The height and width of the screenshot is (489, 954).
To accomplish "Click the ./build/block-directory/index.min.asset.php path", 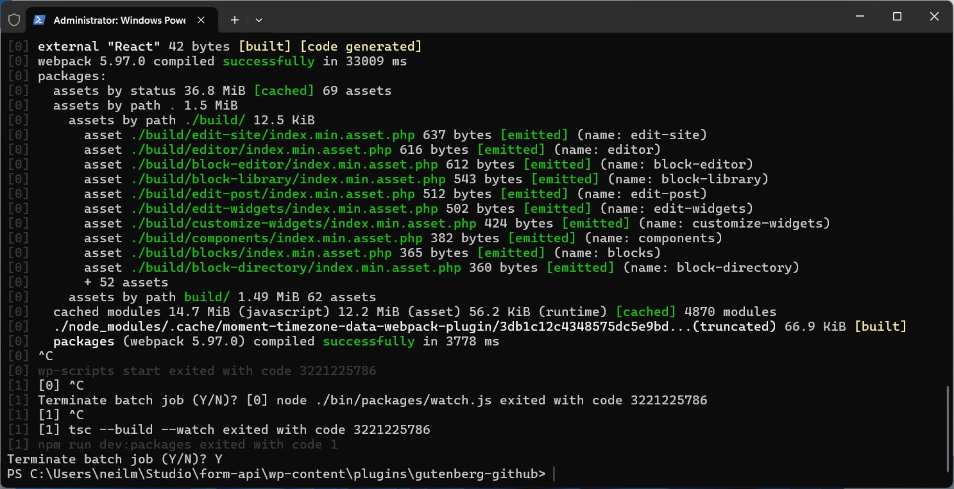I will [295, 268].
